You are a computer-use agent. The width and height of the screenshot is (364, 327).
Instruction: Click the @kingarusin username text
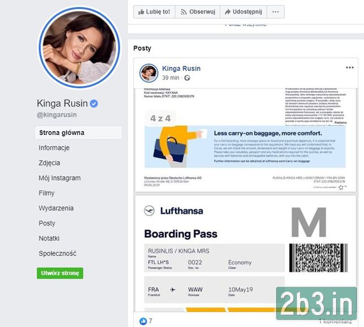tap(57, 115)
